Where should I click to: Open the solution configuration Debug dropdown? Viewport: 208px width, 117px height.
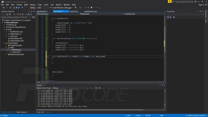coord(33,8)
